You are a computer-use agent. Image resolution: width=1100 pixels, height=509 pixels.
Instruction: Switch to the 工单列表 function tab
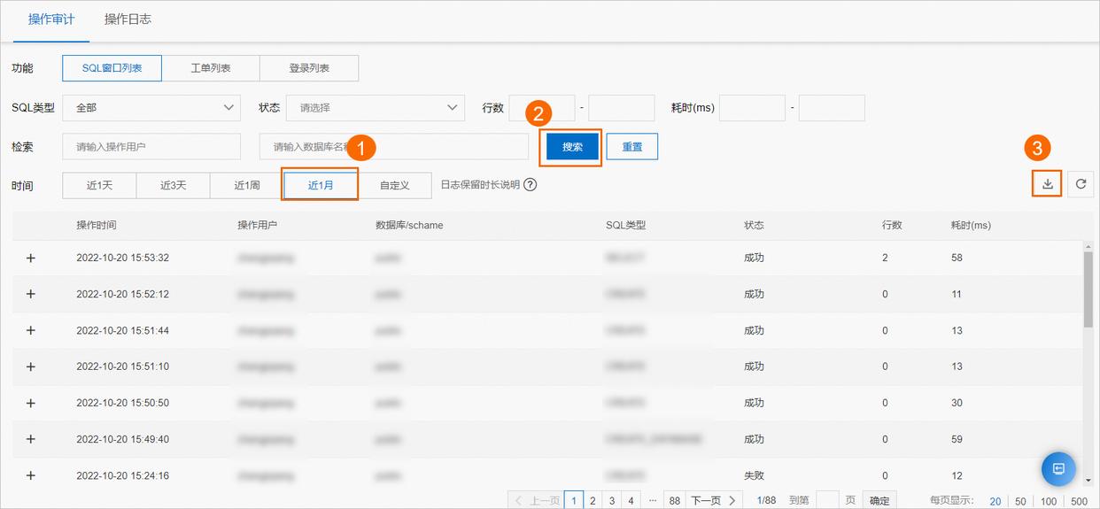[x=211, y=68]
